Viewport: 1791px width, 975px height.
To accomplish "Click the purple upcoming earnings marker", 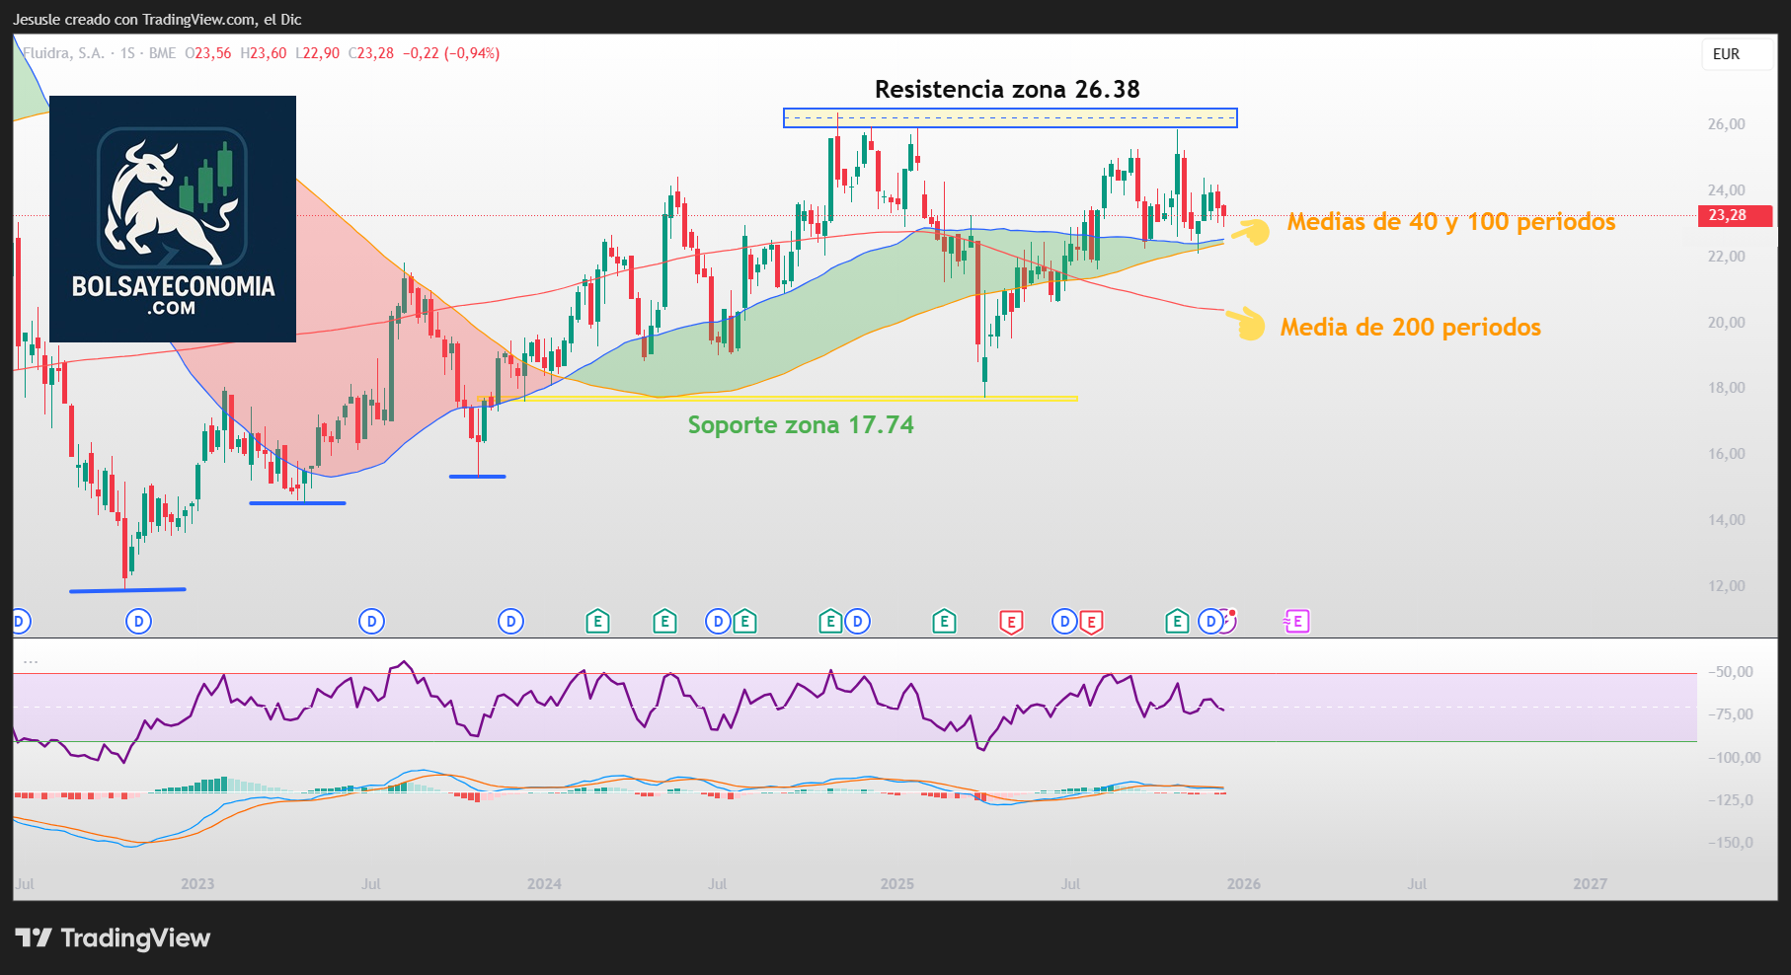I will [1296, 622].
